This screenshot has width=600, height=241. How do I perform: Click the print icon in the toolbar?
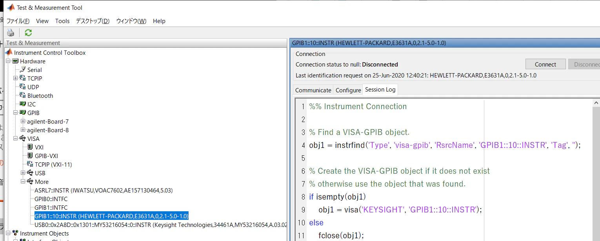click(x=11, y=32)
